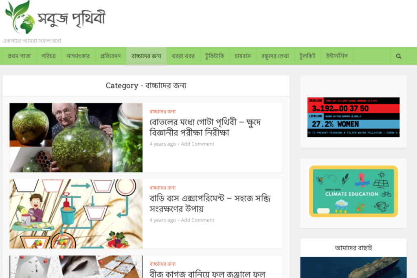The height and width of the screenshot is (278, 417).
Task: Open the বাড়ি বসে এক্সপেরিমেন্ট article headline
Action: pyautogui.click(x=210, y=204)
